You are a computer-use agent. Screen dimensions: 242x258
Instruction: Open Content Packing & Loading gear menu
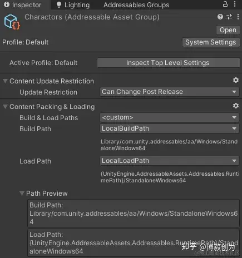pyautogui.click(x=236, y=106)
